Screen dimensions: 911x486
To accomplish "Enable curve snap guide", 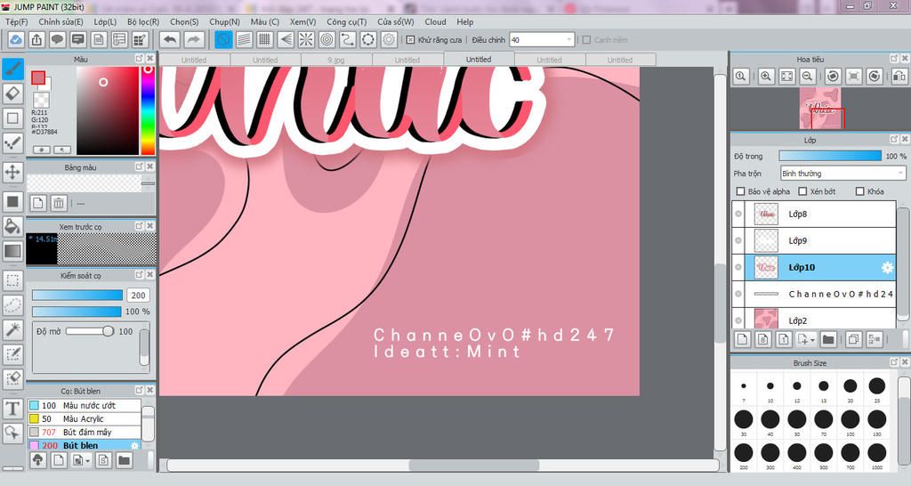I will click(x=348, y=39).
